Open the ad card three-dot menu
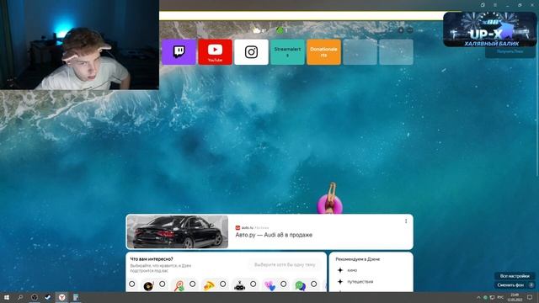The height and width of the screenshot is (303, 539). tap(406, 221)
